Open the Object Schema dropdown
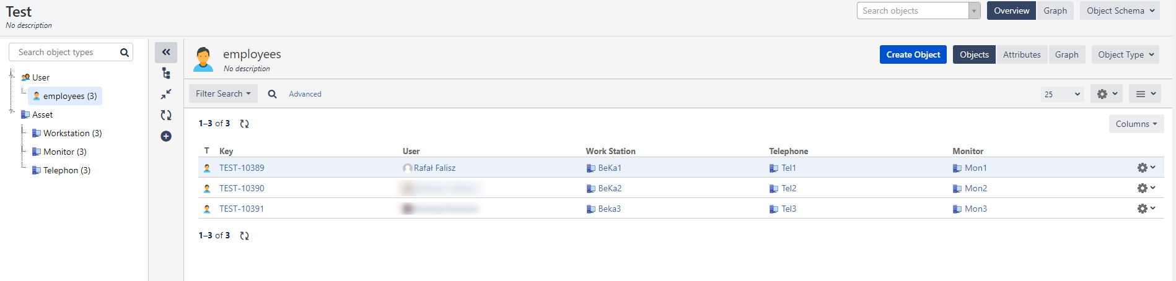The image size is (1176, 281). pos(1120,11)
